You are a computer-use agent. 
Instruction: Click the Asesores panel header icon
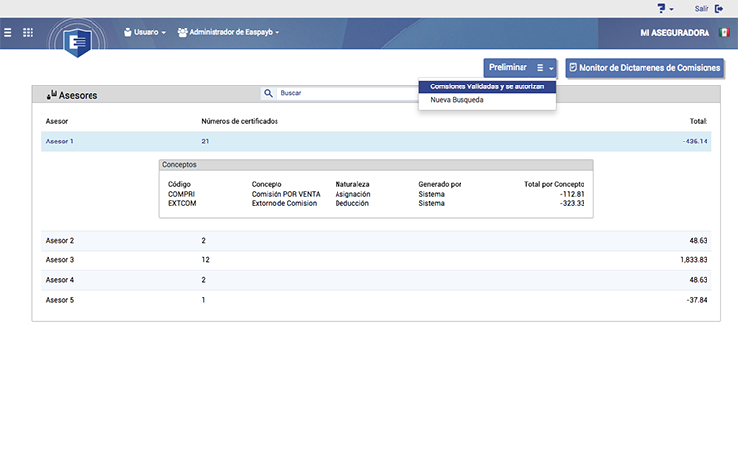pyautogui.click(x=52, y=95)
